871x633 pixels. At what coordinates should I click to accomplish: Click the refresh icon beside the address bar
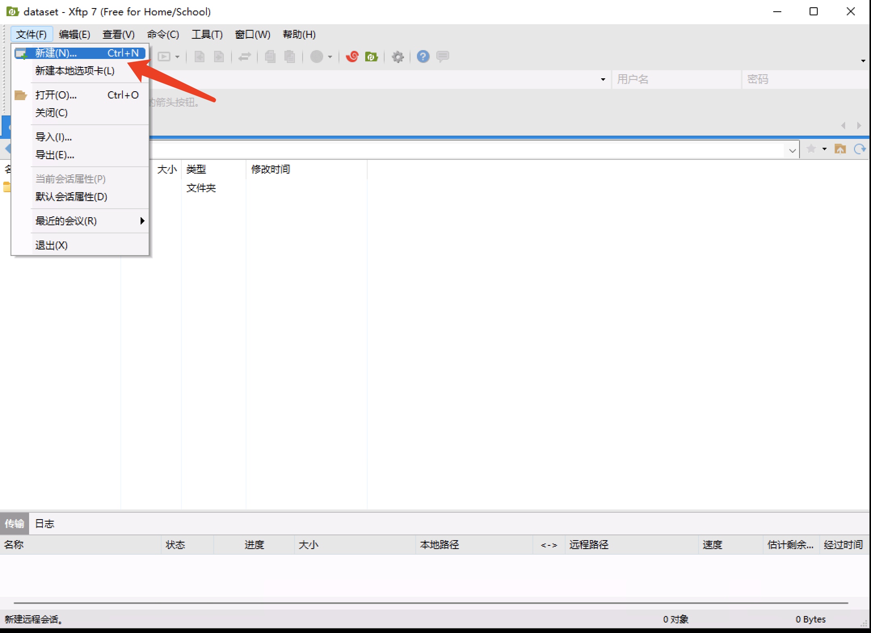859,149
